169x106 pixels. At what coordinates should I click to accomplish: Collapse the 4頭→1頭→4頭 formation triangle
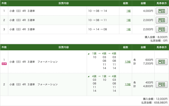[x=89, y=77]
